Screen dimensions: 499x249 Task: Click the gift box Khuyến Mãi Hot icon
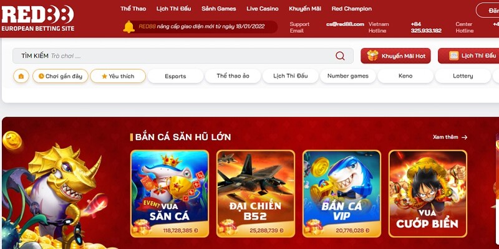pos(372,56)
